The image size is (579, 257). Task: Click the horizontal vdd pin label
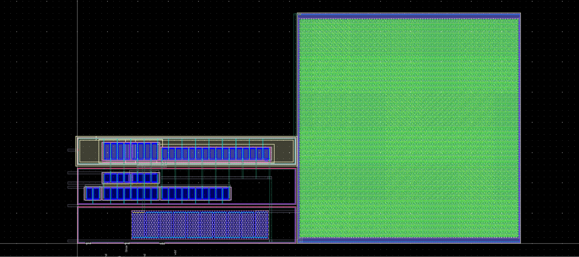tap(162, 244)
